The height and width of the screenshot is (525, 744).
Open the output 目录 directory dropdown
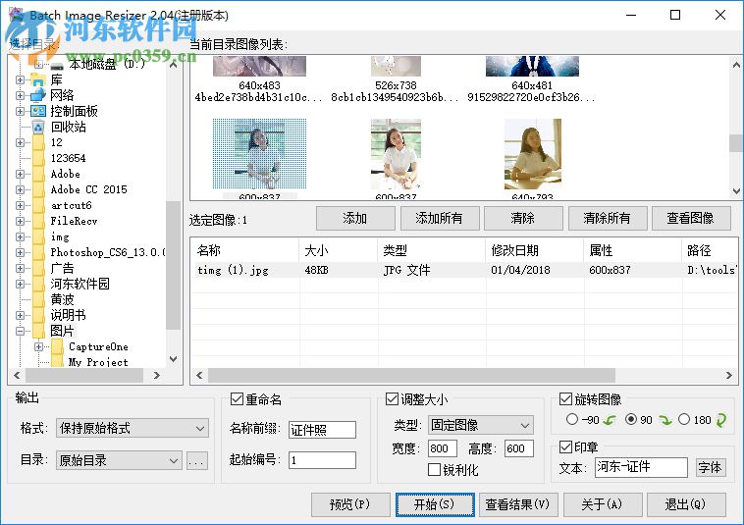(x=119, y=460)
